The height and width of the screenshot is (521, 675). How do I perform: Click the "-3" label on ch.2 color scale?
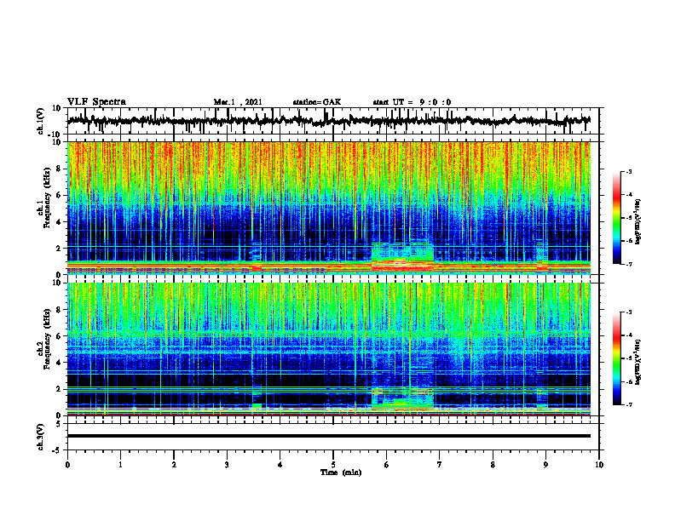(628, 312)
